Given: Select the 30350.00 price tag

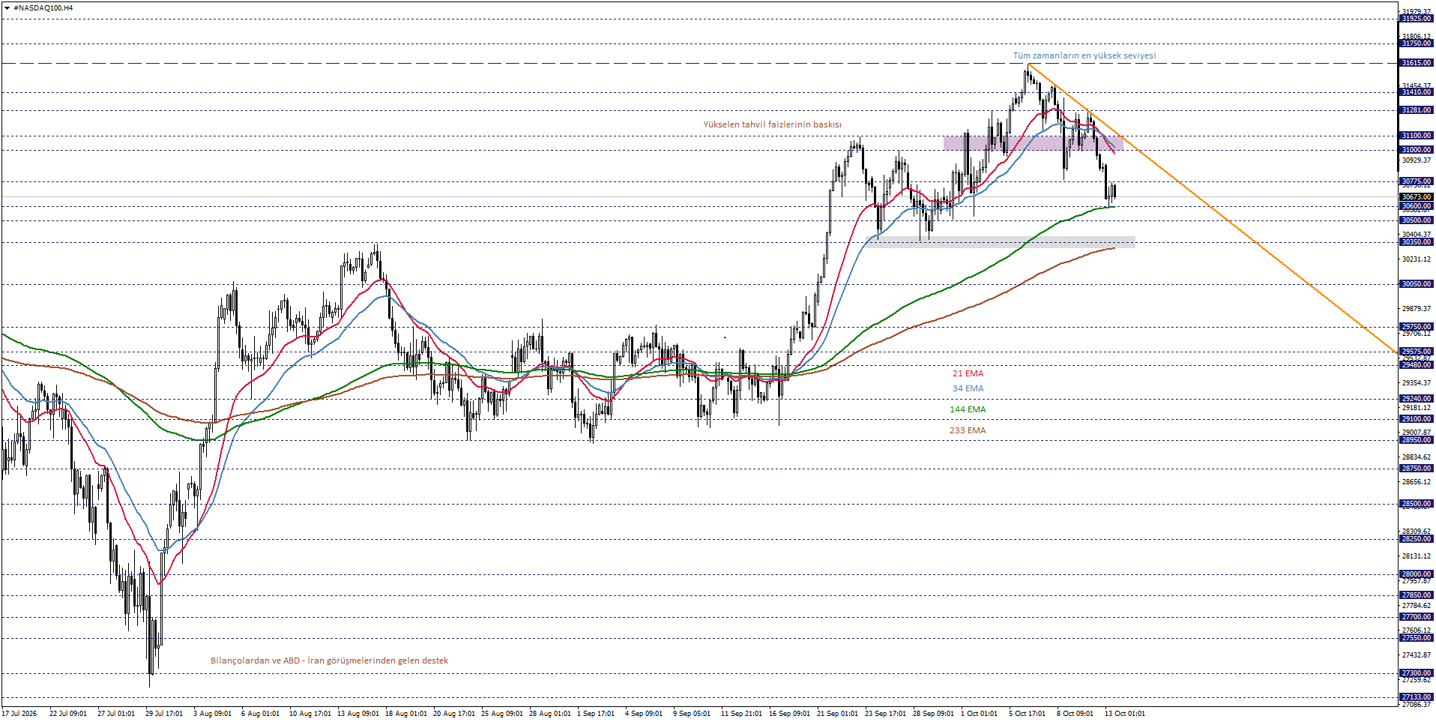Looking at the screenshot, I should pyautogui.click(x=1416, y=242).
